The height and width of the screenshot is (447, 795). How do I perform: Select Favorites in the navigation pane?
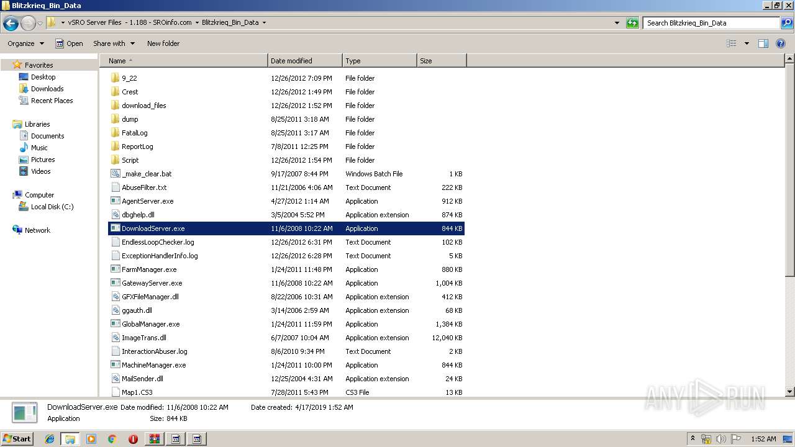(x=39, y=65)
